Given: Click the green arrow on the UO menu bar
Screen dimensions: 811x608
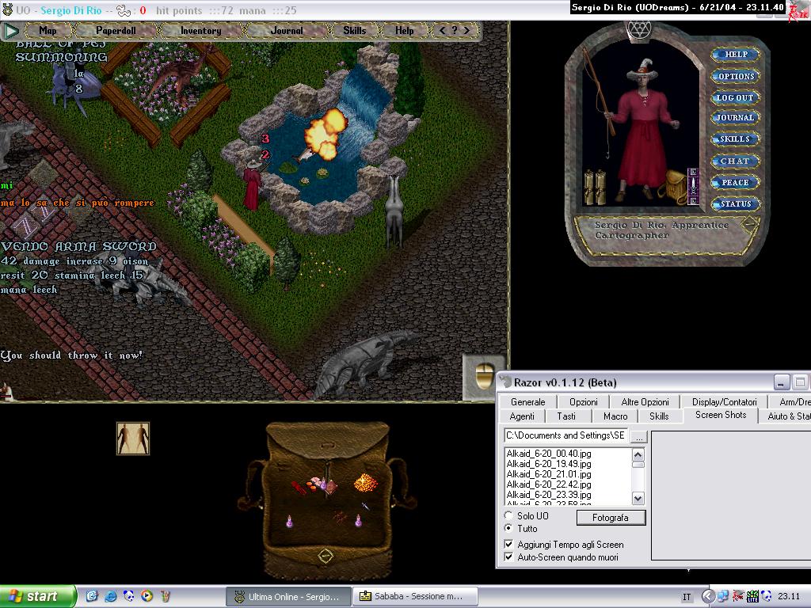Looking at the screenshot, I should (x=11, y=31).
